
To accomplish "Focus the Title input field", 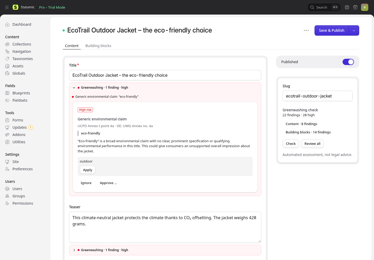I will 165,75.
